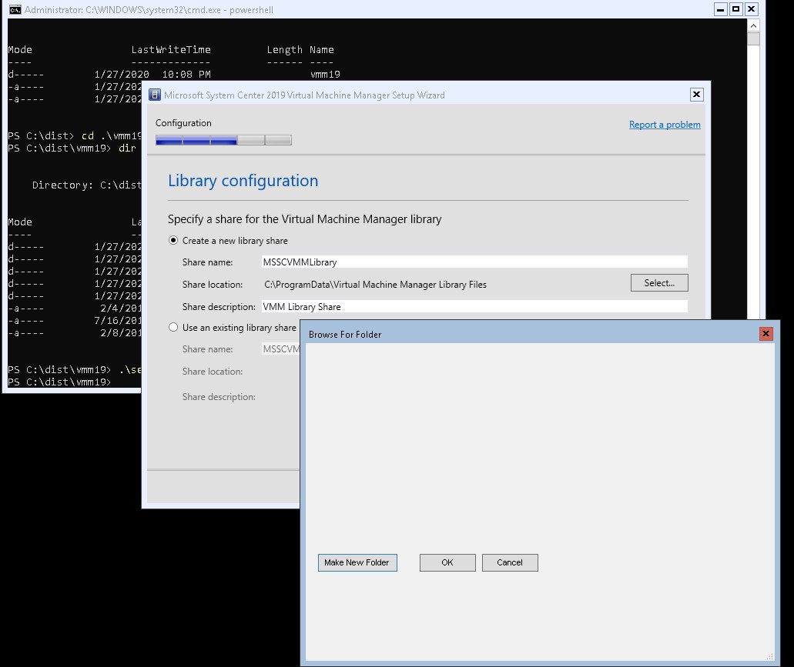Click the 'PS C:\dist\vmm19> dir' console line
The height and width of the screenshot is (667, 794).
click(72, 148)
